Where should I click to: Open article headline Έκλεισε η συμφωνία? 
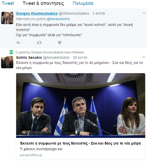pos(80,144)
